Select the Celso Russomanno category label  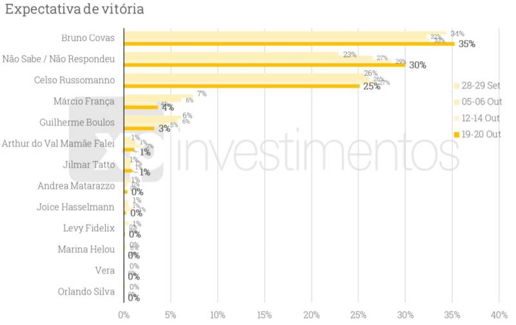[74, 80]
